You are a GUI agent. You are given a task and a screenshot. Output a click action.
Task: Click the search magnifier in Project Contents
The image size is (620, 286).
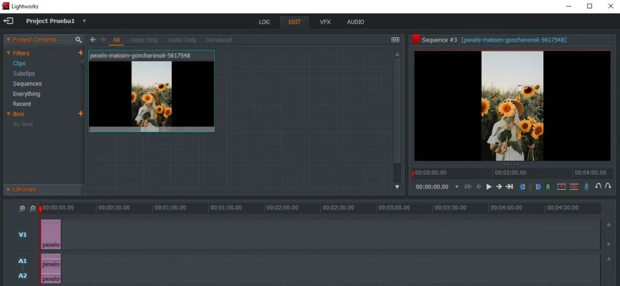tap(78, 40)
